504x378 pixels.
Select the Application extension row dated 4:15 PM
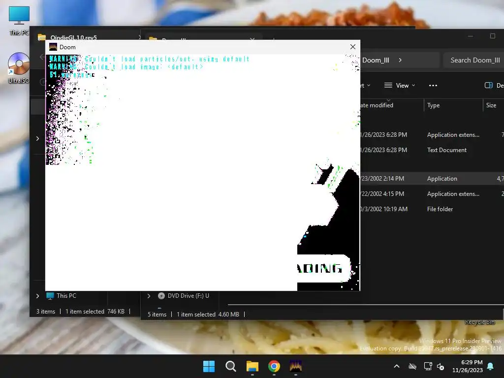(432, 194)
